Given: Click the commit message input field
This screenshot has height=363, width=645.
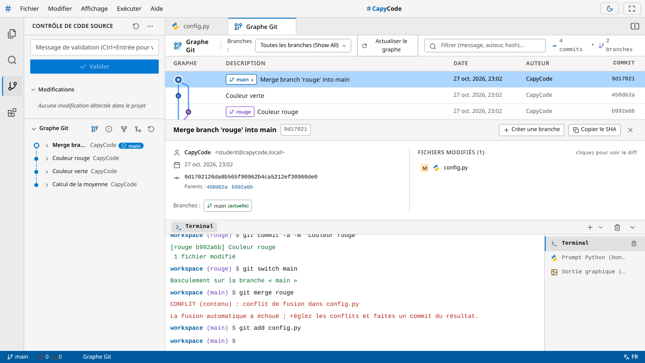Looking at the screenshot, I should 94,47.
